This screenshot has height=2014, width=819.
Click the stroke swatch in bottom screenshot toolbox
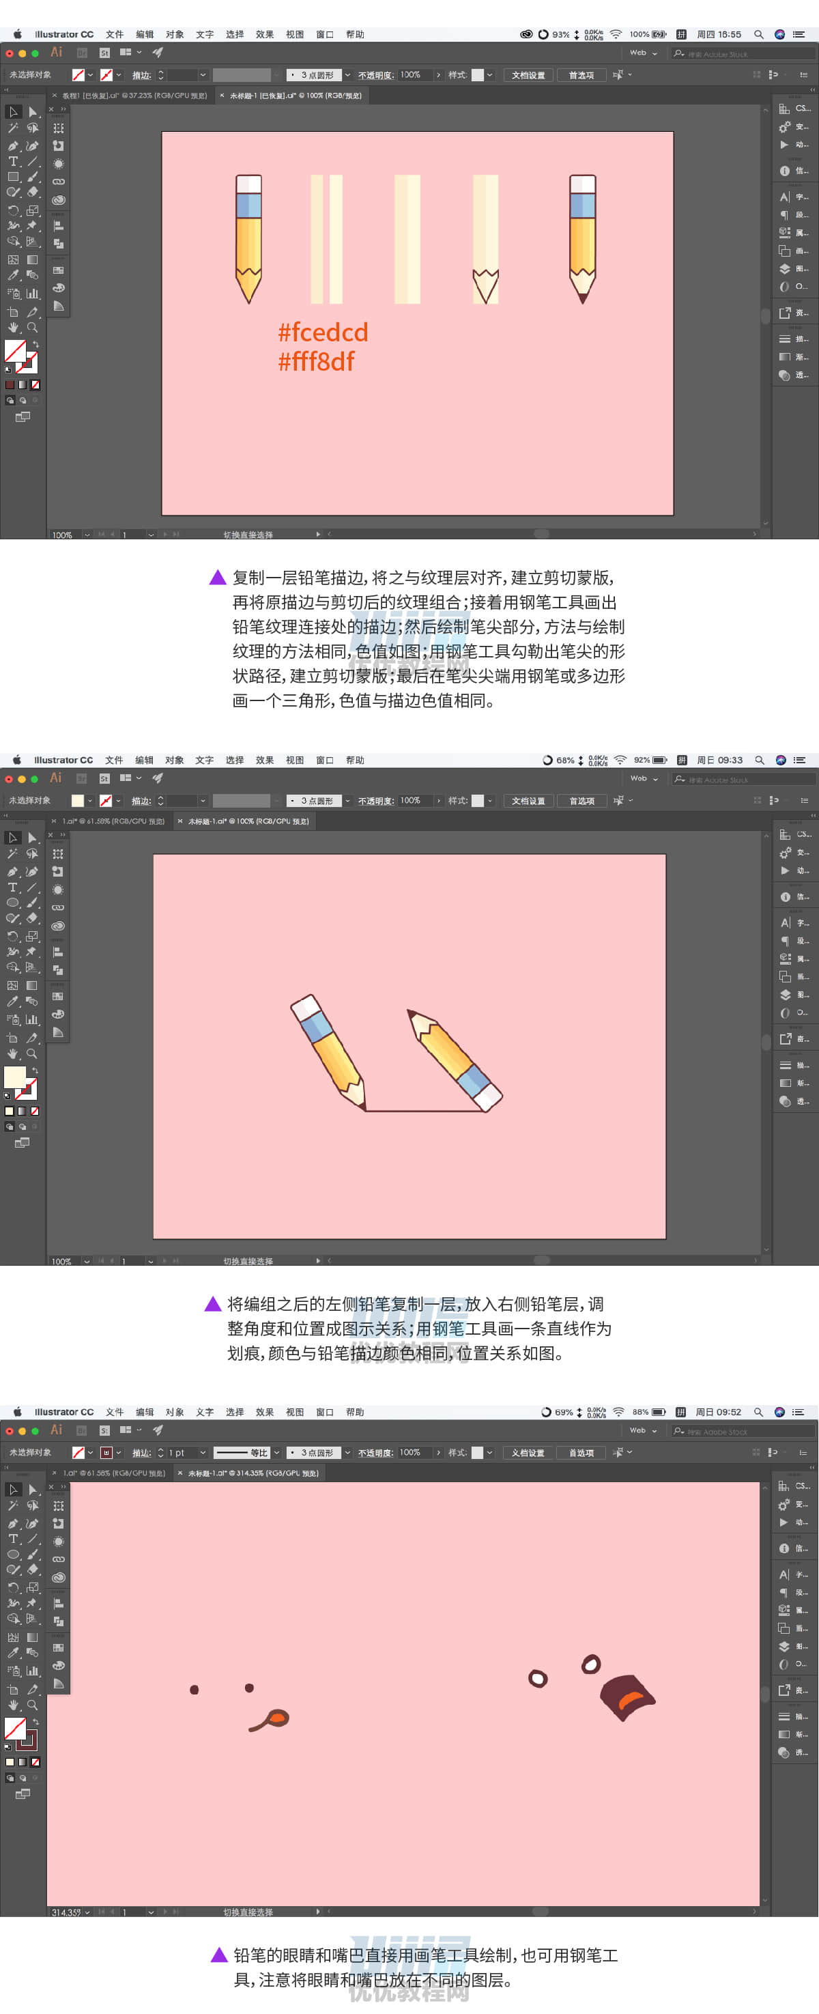pyautogui.click(x=27, y=1740)
